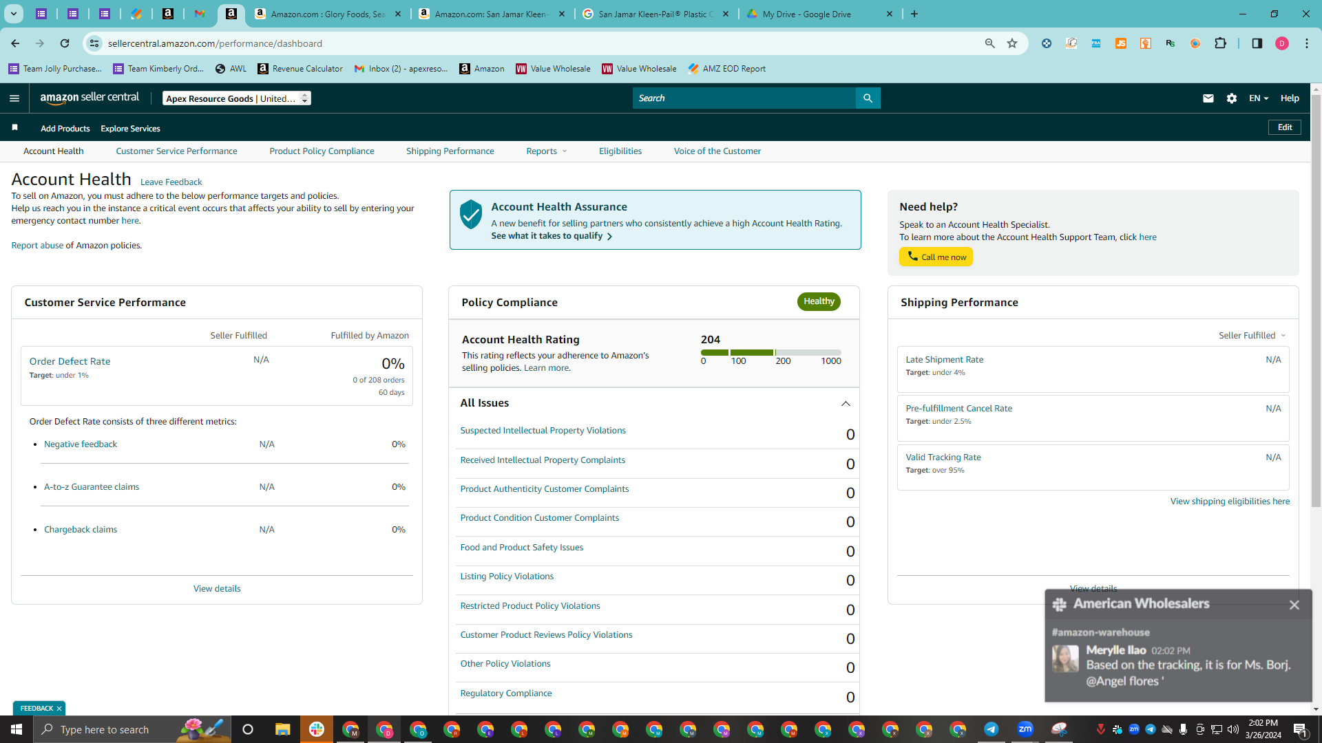Click the site information icon in address bar
This screenshot has width=1322, height=743.
tap(94, 43)
